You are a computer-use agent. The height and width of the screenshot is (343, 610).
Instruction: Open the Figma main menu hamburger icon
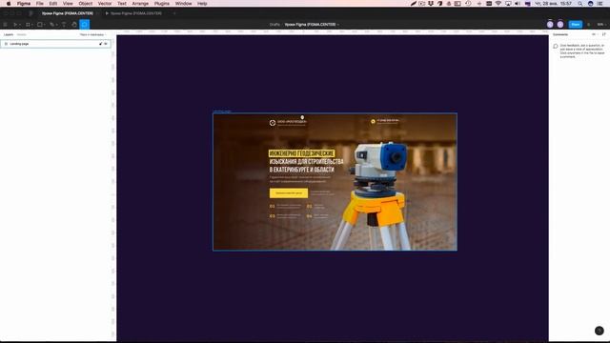tap(5, 25)
